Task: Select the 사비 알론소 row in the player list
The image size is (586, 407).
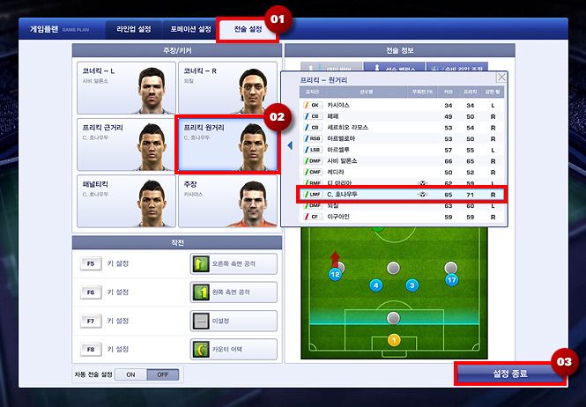Action: [x=402, y=161]
